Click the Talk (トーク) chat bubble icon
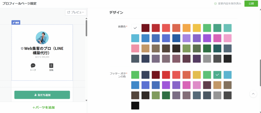Screen dimensions: 261x113 [x=33, y=66]
